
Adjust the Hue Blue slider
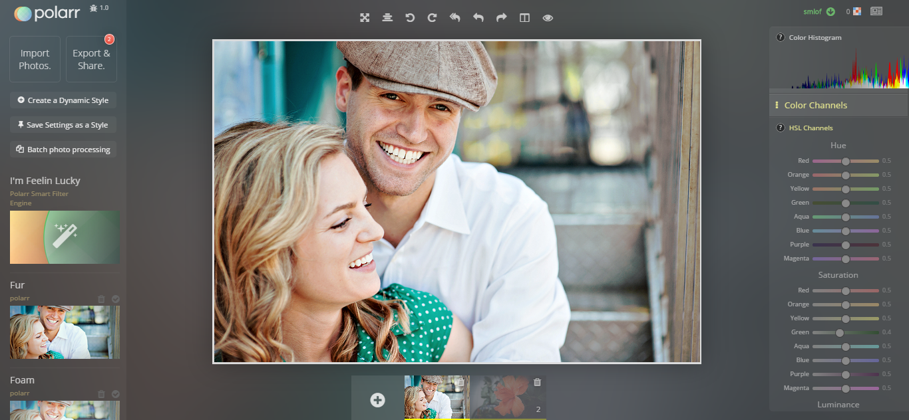pos(846,231)
